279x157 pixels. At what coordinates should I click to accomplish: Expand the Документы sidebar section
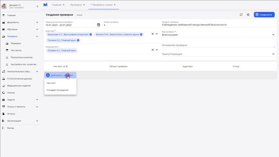37,22
